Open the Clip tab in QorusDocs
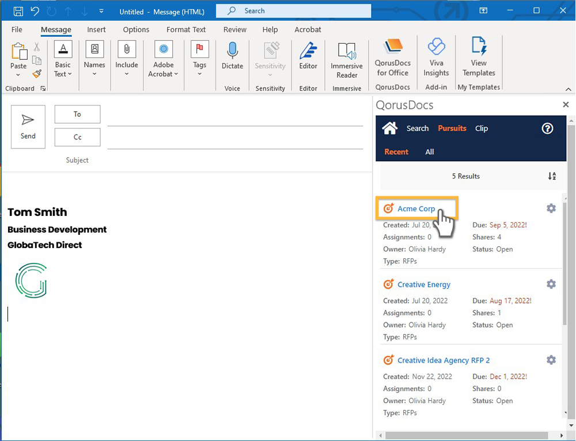 click(x=481, y=128)
